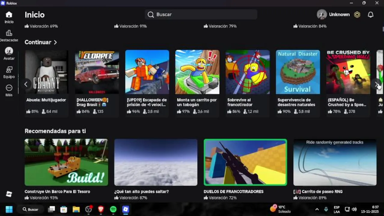Click the Continuar heading link
The image size is (384, 216).
point(38,42)
